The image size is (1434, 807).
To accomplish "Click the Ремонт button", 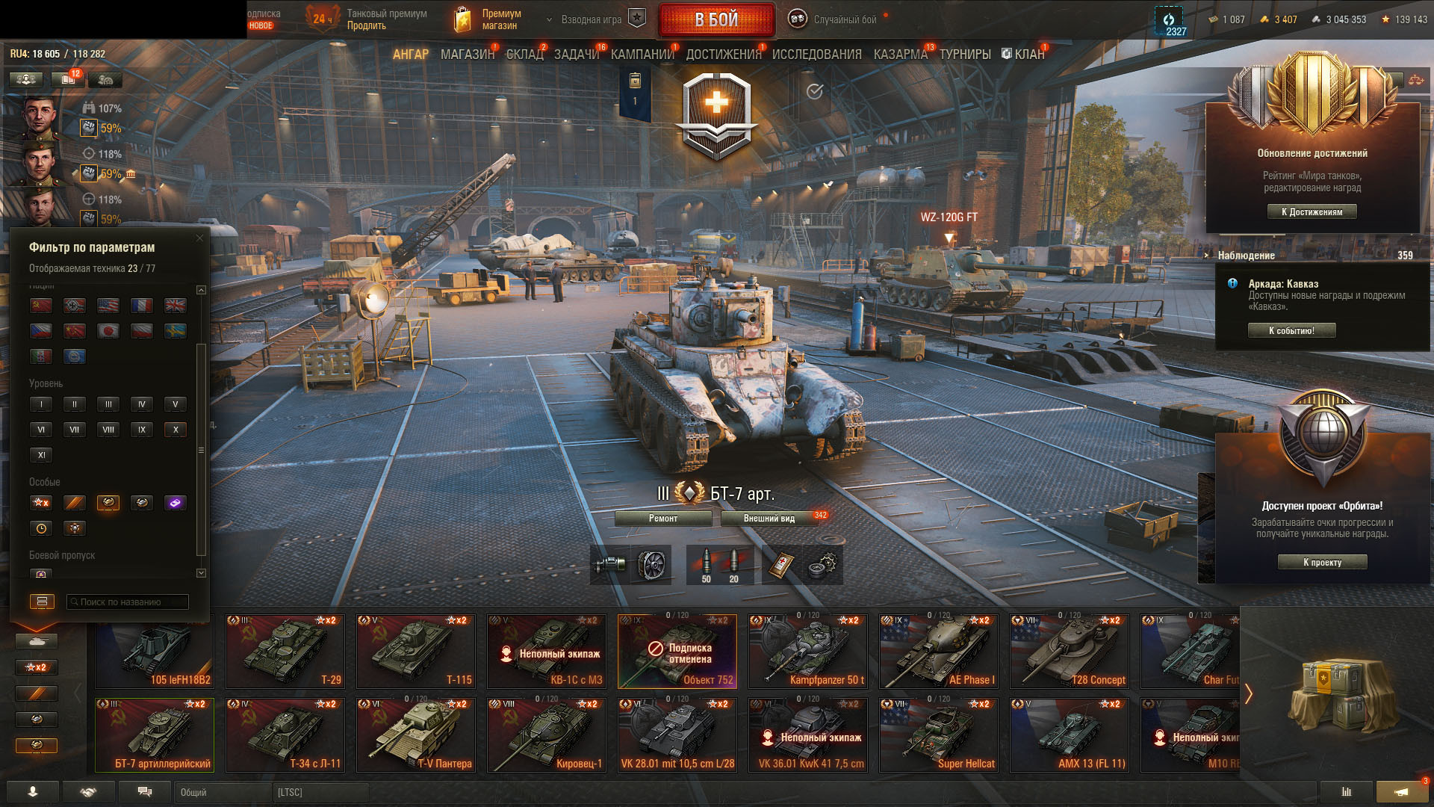I will click(663, 519).
